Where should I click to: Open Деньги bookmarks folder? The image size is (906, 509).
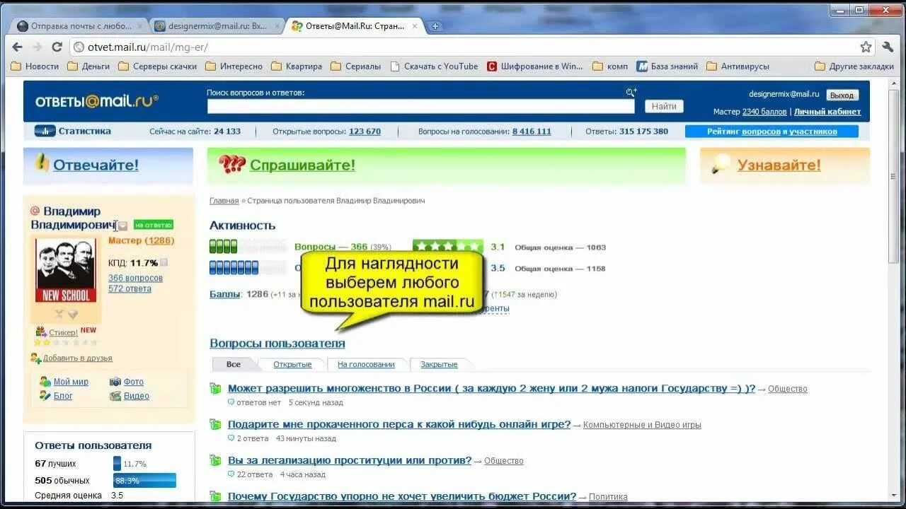coord(88,66)
